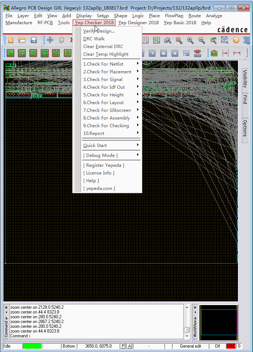Click the WorldView overview thumbnail
This screenshot has width=253, height=352.
point(219,323)
